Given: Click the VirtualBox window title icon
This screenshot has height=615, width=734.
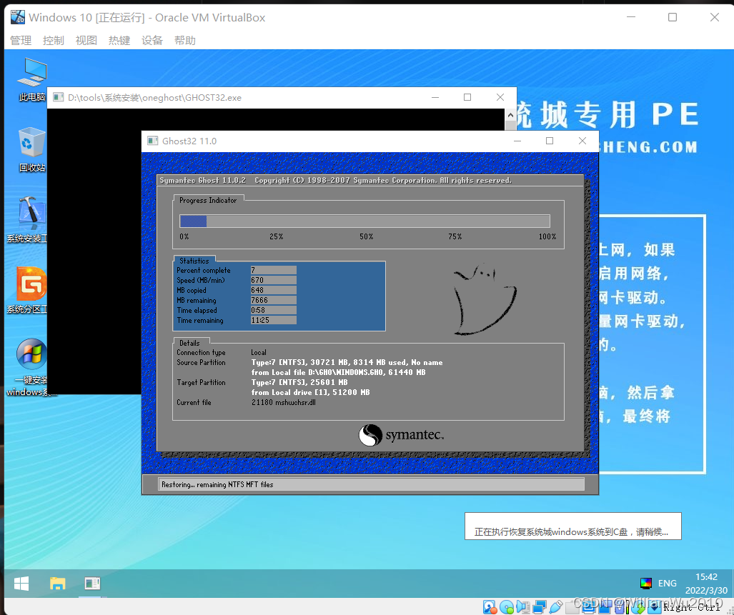Looking at the screenshot, I should 17,17.
